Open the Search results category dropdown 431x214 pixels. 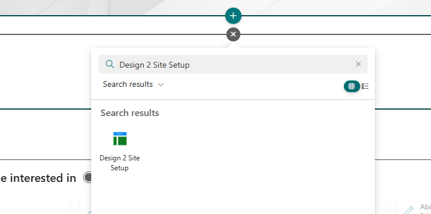[133, 85]
